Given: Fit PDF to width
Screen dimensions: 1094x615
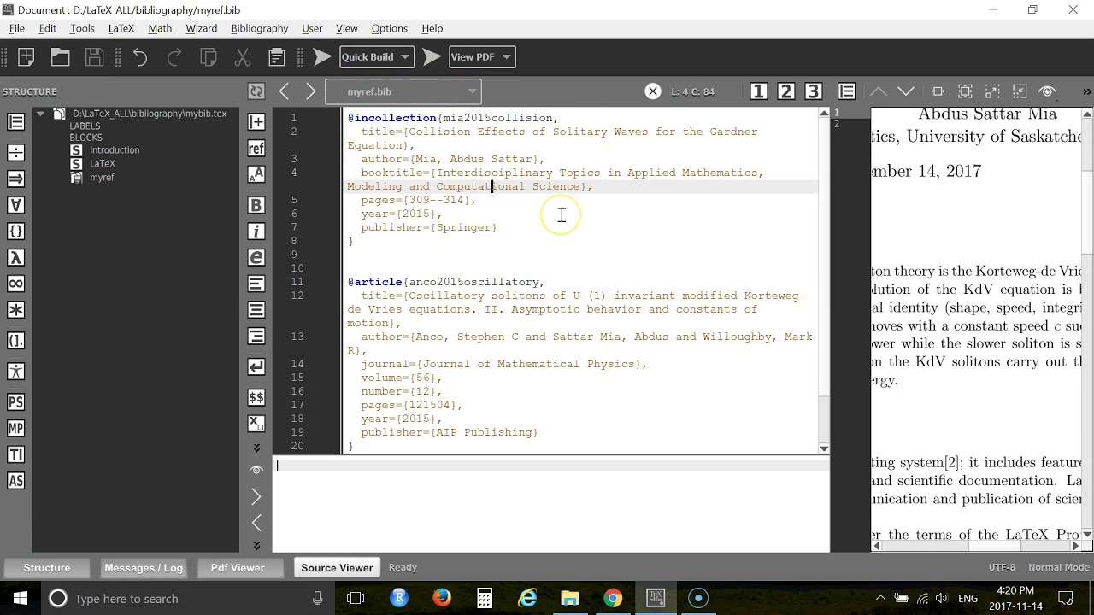Looking at the screenshot, I should point(938,91).
